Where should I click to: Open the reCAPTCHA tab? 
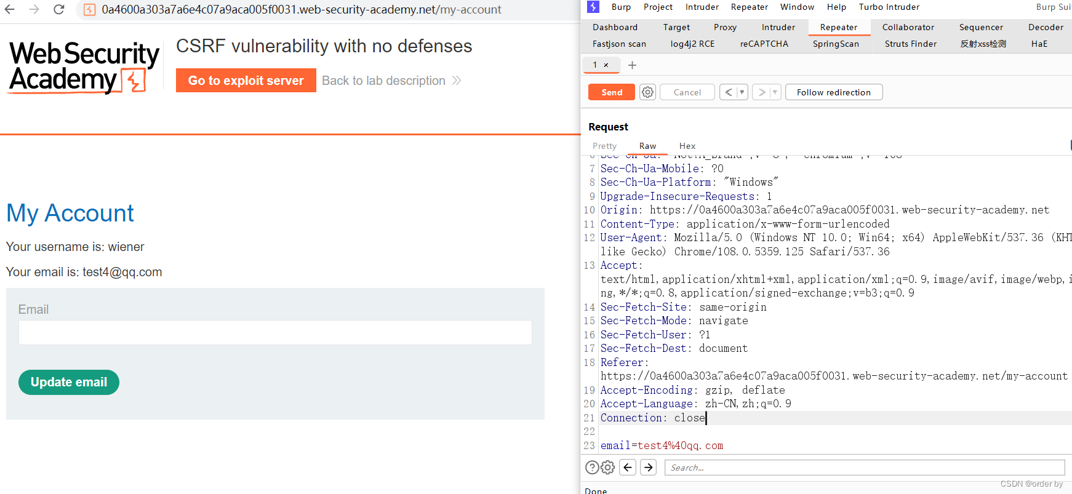764,44
